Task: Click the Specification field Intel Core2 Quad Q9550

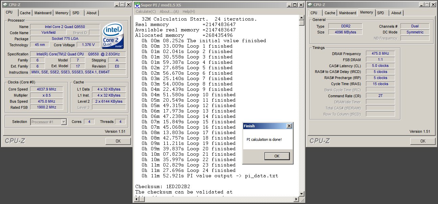Action: (78, 54)
